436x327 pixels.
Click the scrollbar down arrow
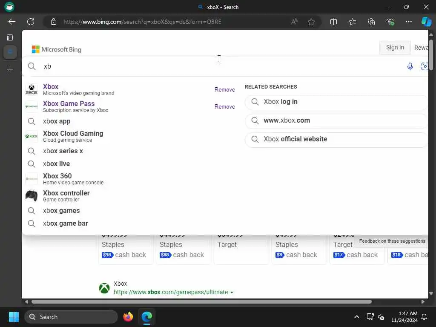point(431,294)
